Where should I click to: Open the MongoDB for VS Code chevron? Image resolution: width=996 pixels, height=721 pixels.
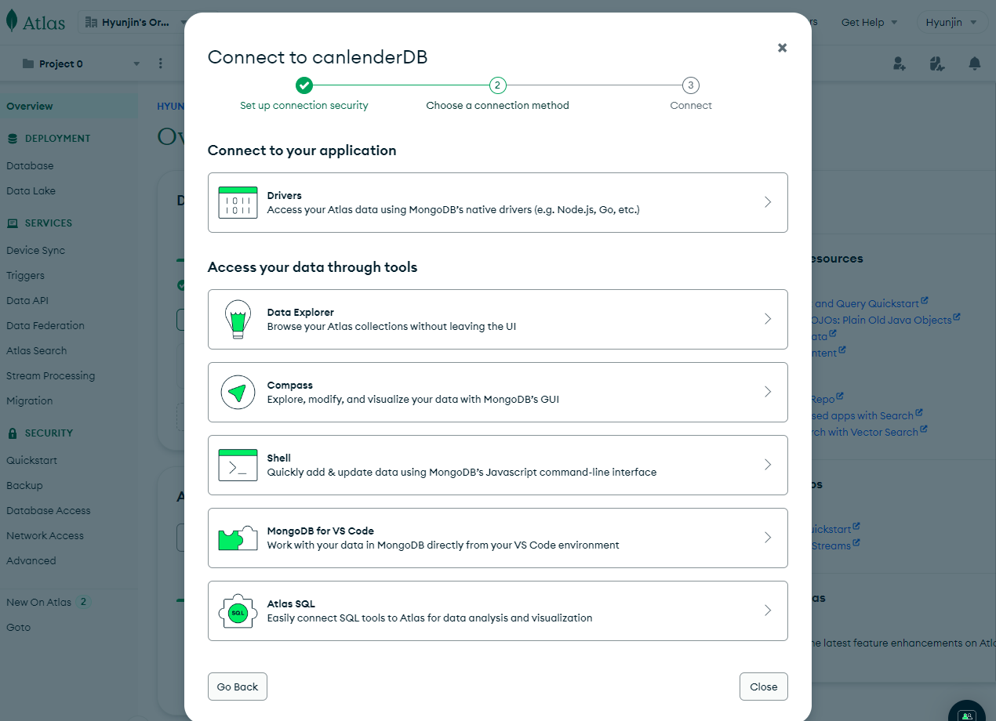point(768,538)
